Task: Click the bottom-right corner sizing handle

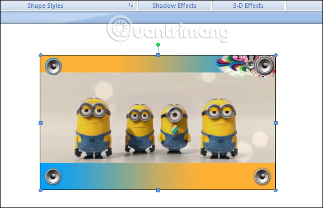Action: tap(275, 190)
